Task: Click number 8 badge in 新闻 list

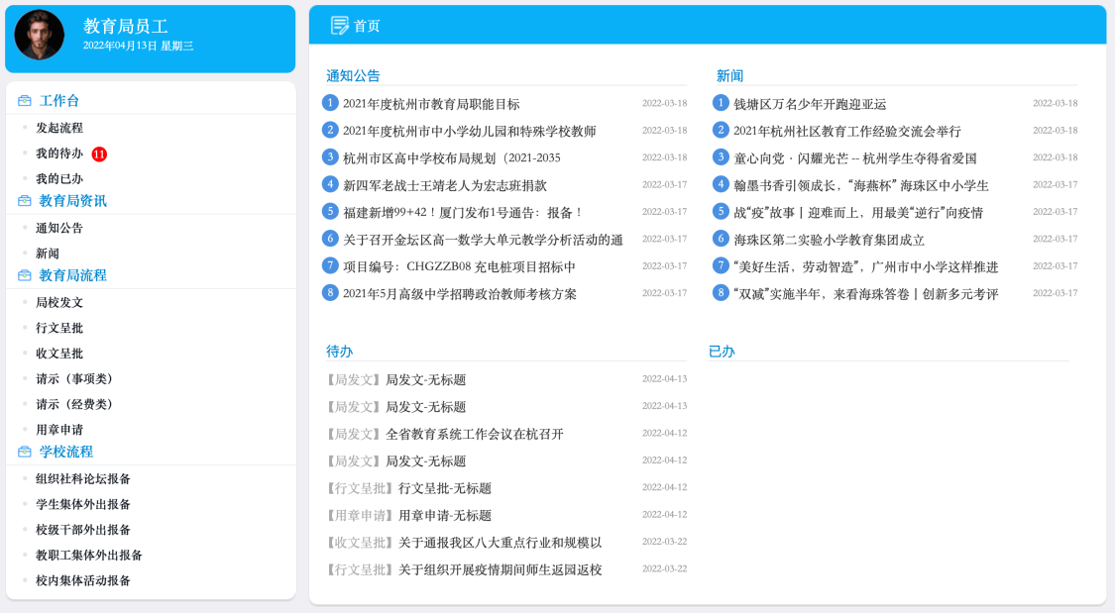Action: pos(722,293)
